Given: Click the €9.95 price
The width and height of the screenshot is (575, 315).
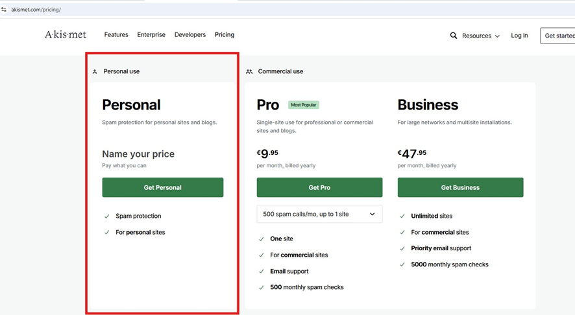Looking at the screenshot, I should (267, 154).
